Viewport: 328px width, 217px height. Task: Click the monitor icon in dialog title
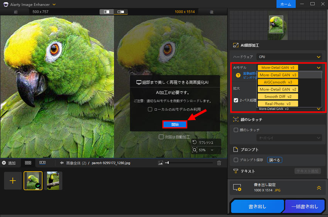(x=139, y=82)
